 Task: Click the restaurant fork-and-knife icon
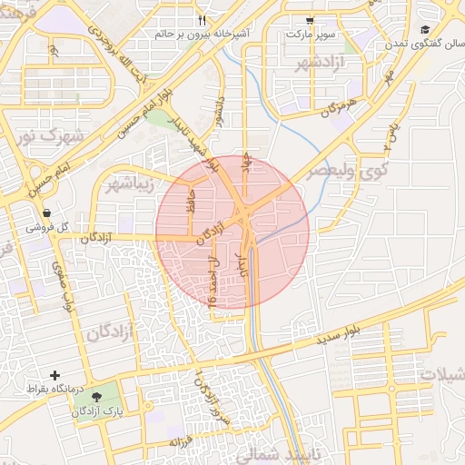(x=203, y=21)
